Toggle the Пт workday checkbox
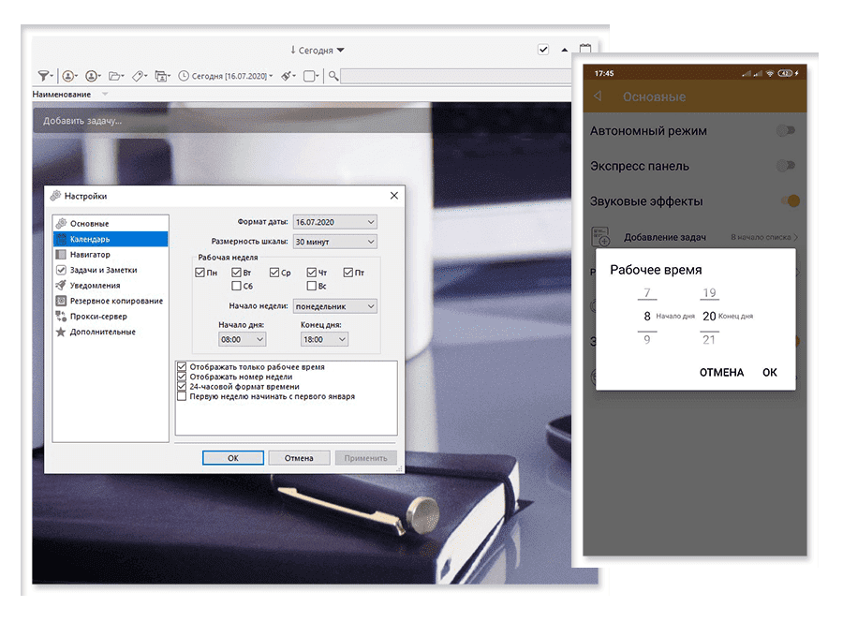This screenshot has height=622, width=843. click(x=348, y=273)
